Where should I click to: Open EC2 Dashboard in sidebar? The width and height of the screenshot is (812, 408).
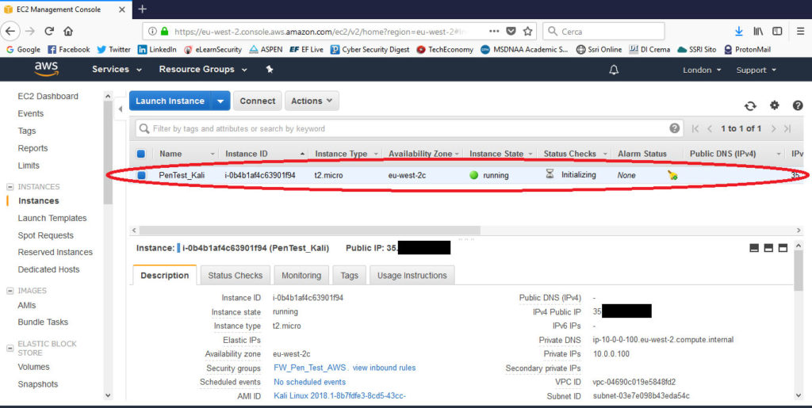pos(48,96)
